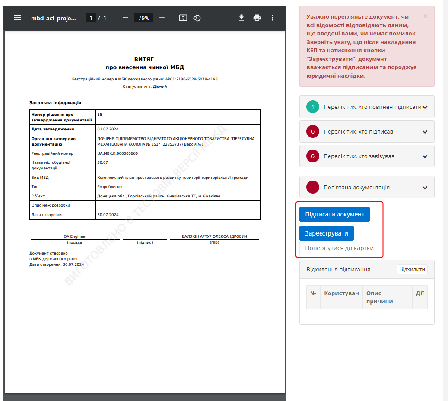Click the "Користувач" column header

pos(341,293)
